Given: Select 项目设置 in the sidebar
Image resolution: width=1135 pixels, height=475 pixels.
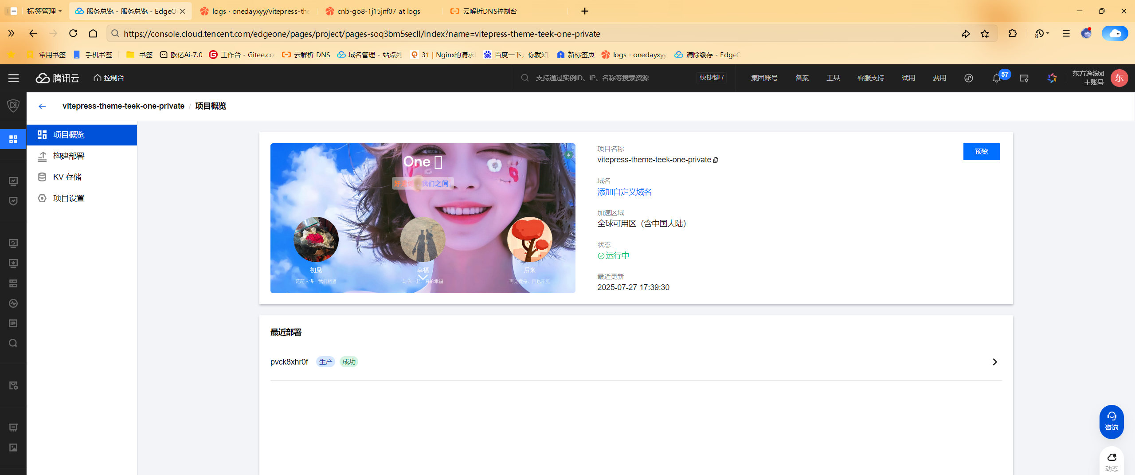Looking at the screenshot, I should [x=82, y=198].
